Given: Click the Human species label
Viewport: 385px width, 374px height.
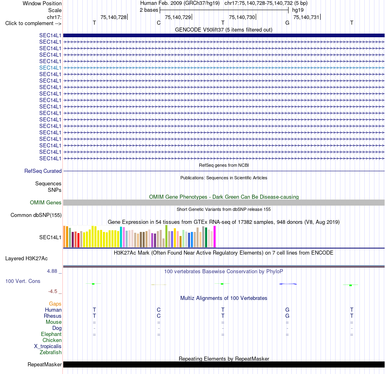Looking at the screenshot, I should coord(53,310).
